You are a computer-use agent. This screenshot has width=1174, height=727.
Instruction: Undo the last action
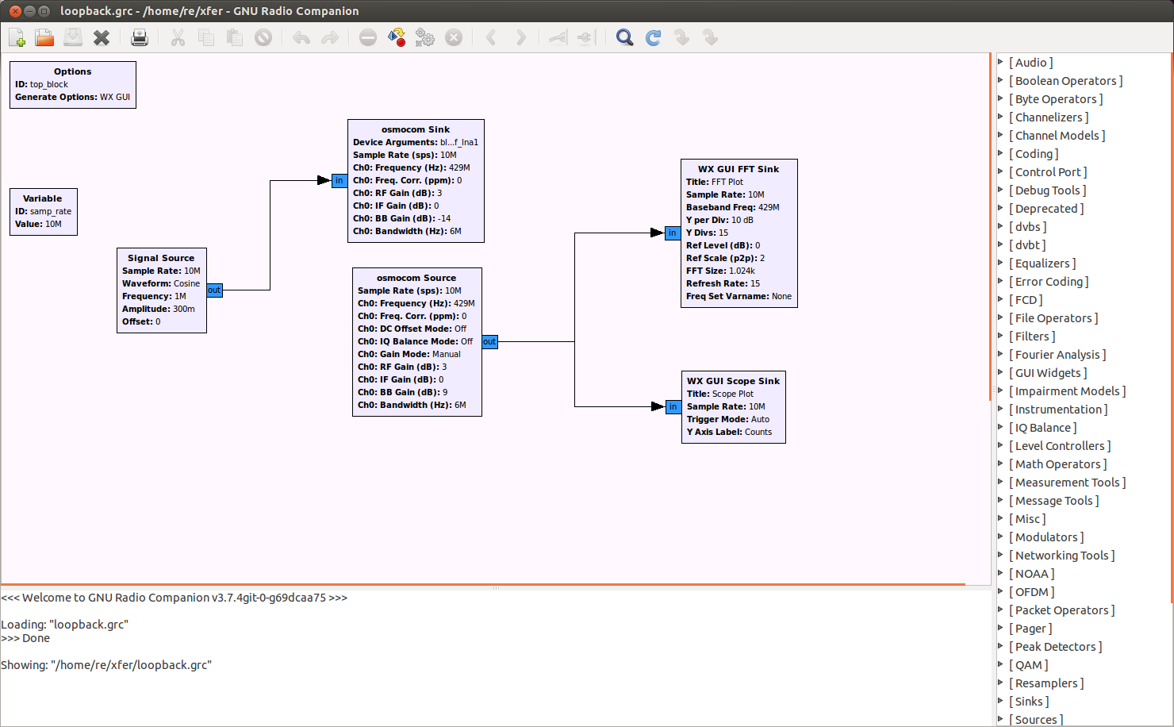(x=301, y=37)
